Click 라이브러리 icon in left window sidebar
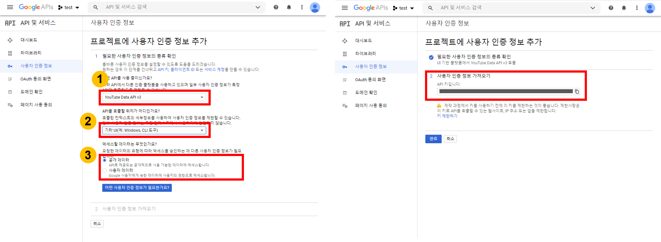This screenshot has height=242, width=661. (x=10, y=53)
